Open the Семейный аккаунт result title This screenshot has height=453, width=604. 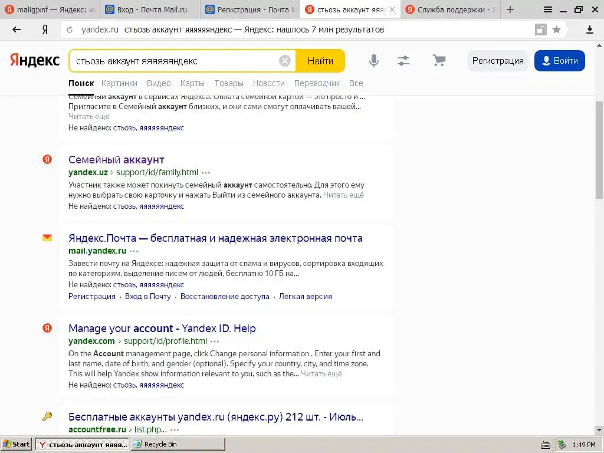click(x=116, y=159)
